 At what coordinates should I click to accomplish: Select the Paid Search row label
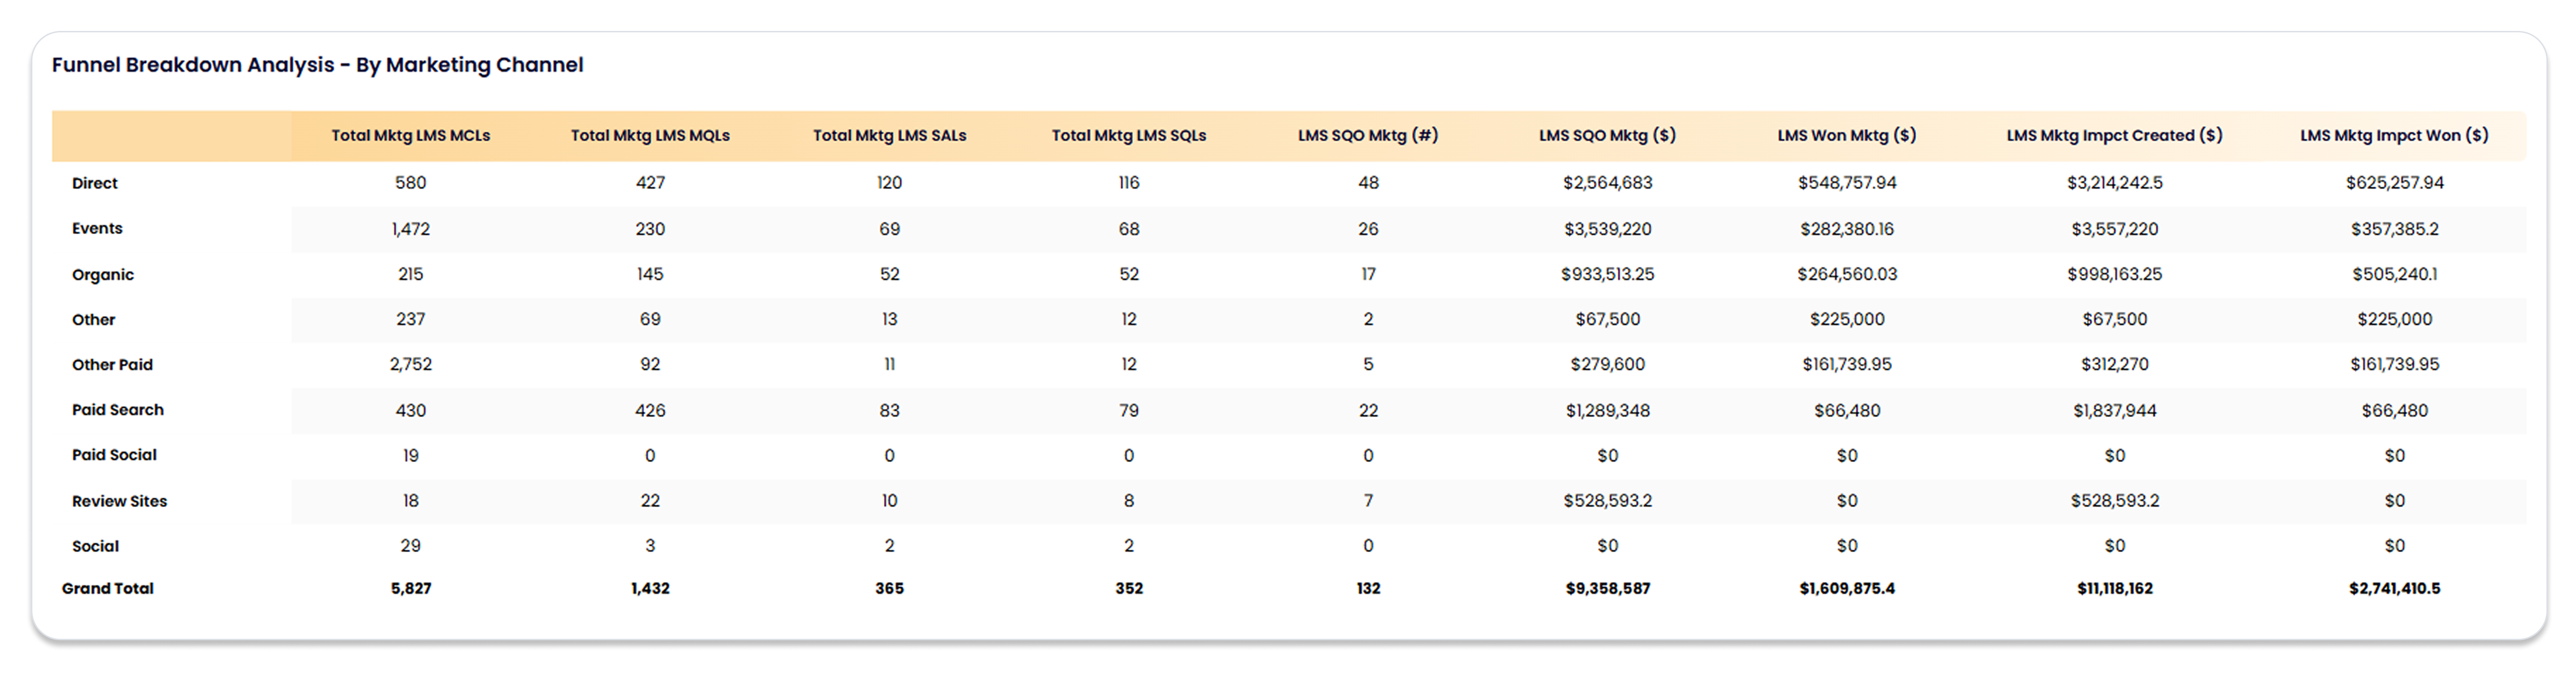pyautogui.click(x=118, y=409)
